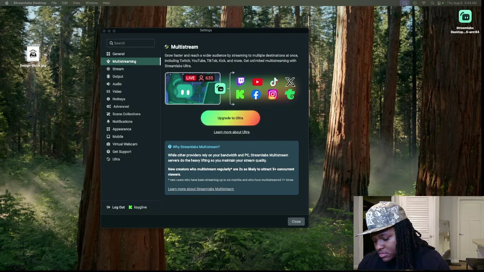484x272 pixels.
Task: Open the Edit menu
Action: click(65, 3)
